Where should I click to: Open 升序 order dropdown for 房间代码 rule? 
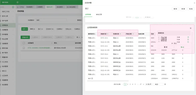tap(178, 42)
